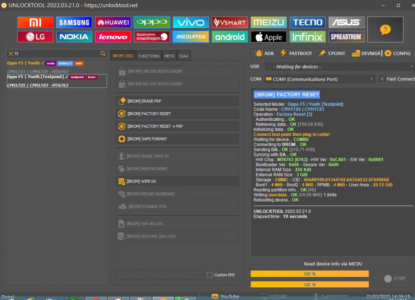Click [BROM] WIPE NV button
Image resolution: width=415 pixels, height=300 pixels.
(177, 181)
